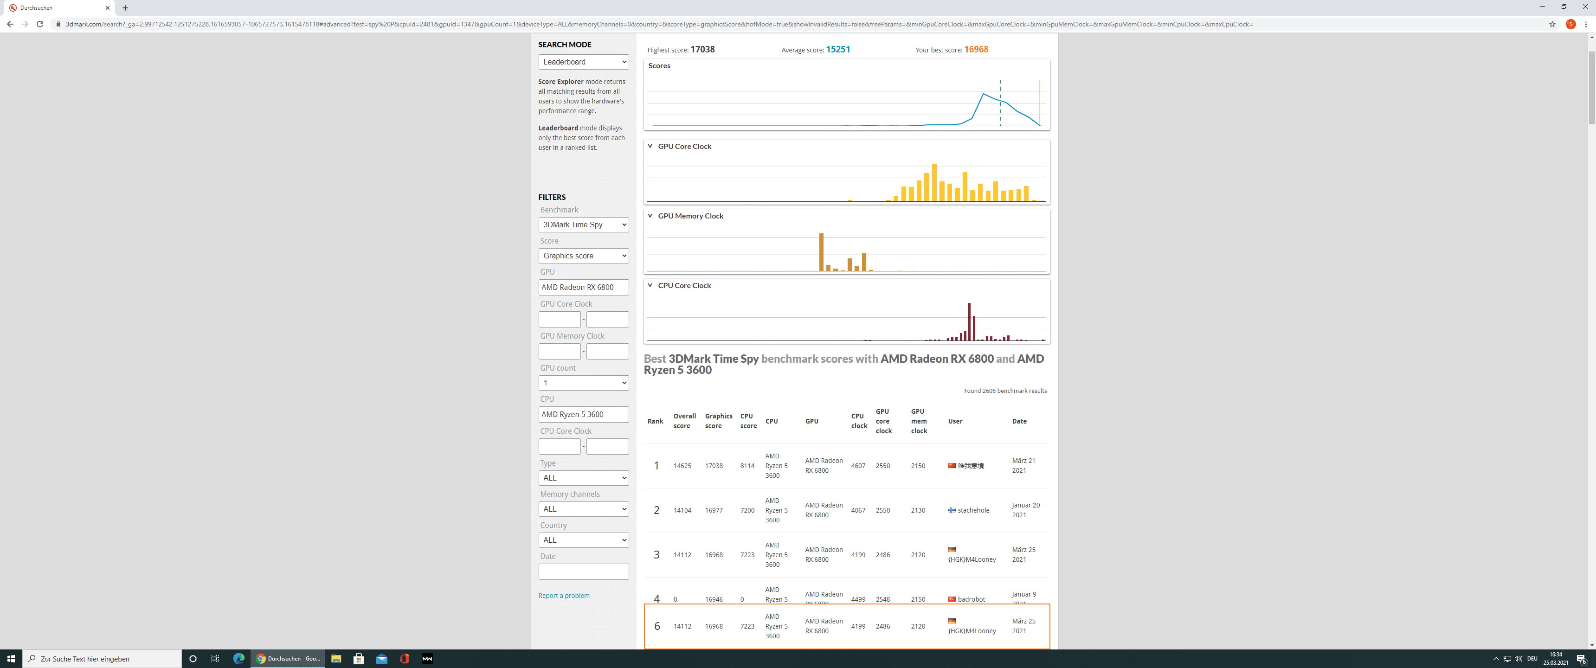The image size is (1596, 668).
Task: Collapse the CPU Core Clock chart
Action: pos(650,285)
